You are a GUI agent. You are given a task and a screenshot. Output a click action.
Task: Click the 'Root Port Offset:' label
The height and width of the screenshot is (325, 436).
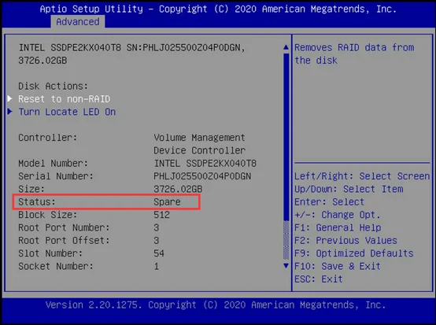65,240
